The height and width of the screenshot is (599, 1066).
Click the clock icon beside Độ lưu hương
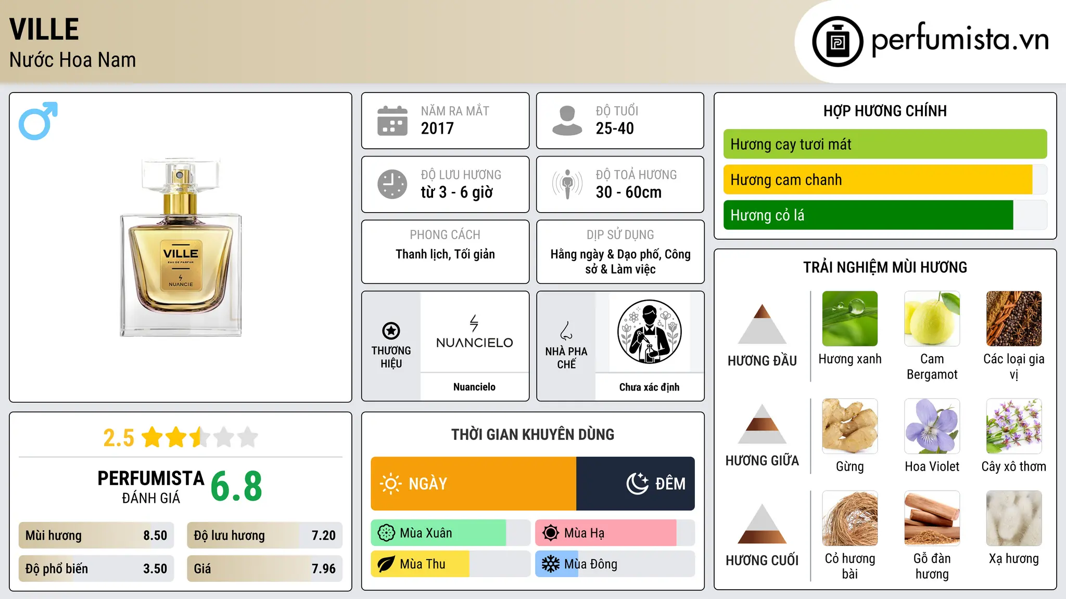(392, 184)
